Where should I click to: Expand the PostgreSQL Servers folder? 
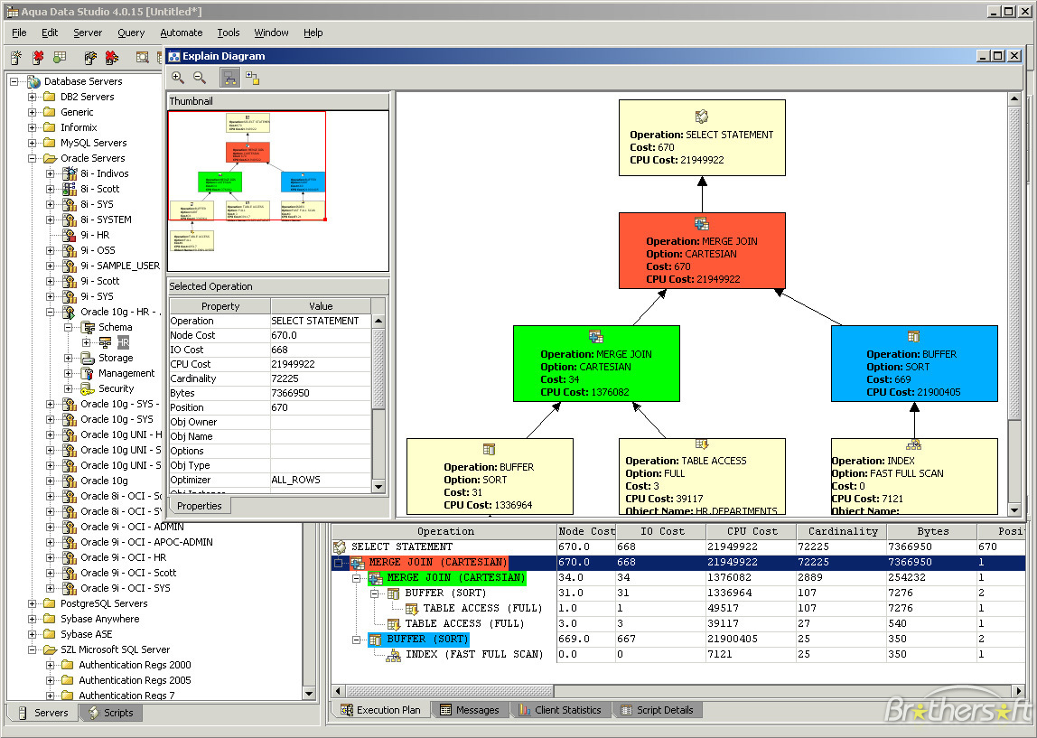point(32,603)
